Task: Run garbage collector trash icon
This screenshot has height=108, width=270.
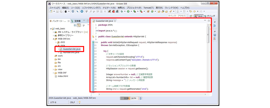Action: pos(140,98)
